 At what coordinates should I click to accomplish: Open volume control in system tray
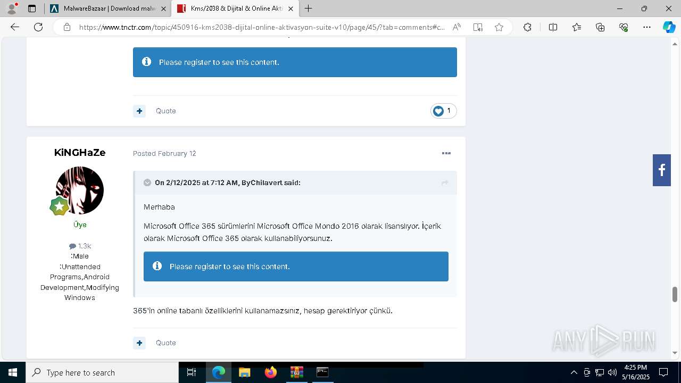(612, 372)
